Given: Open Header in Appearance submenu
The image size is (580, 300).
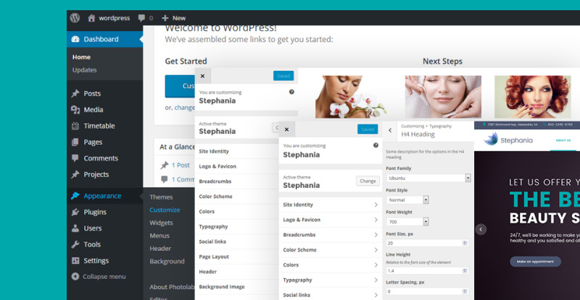Looking at the screenshot, I should [x=160, y=249].
